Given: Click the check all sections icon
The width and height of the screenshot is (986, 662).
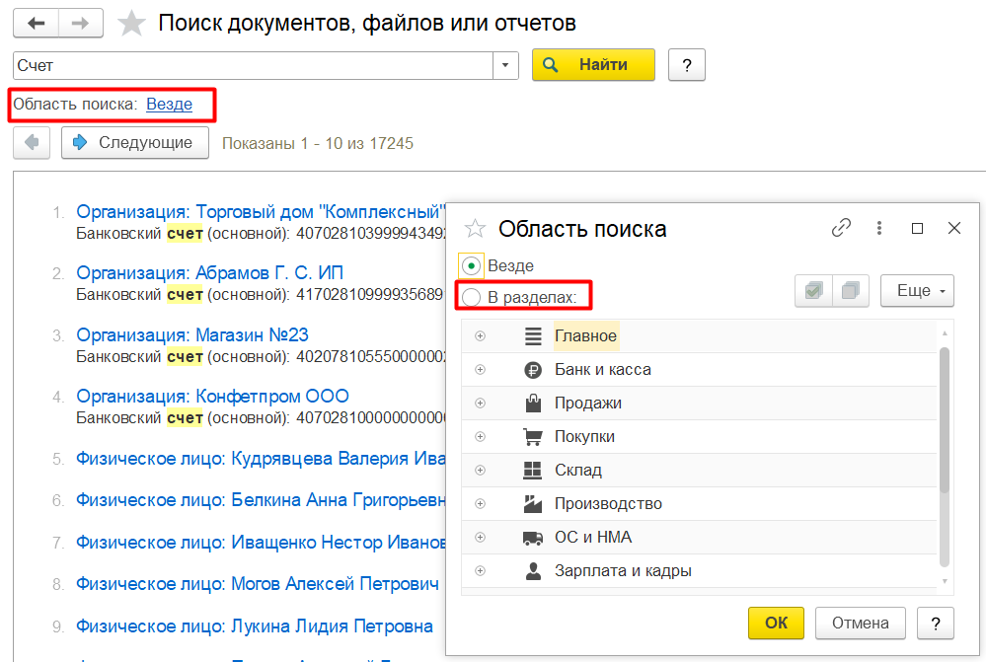Looking at the screenshot, I should pyautogui.click(x=814, y=291).
